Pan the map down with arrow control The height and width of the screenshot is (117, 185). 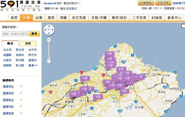(x=49, y=33)
